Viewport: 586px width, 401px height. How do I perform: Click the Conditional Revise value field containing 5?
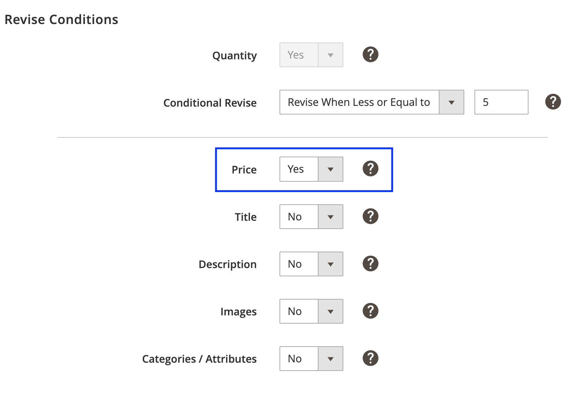coord(501,102)
